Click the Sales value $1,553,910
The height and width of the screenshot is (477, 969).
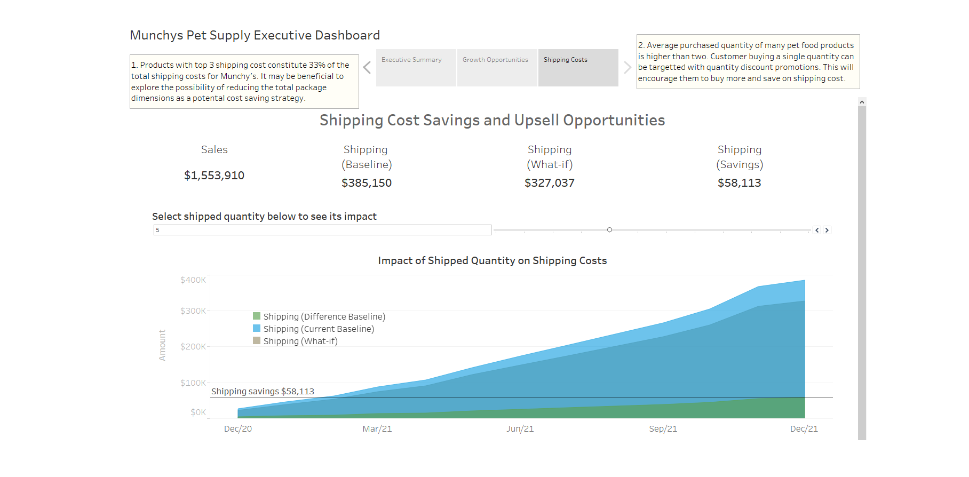[x=214, y=176]
